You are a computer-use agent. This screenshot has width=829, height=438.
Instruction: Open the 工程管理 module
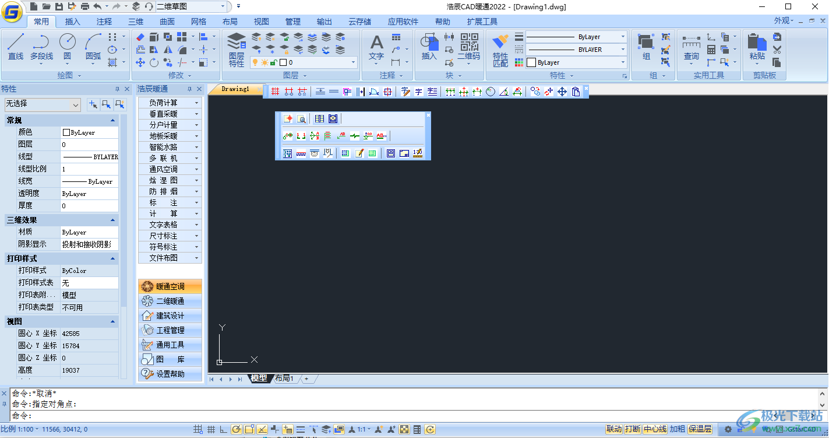click(170, 330)
